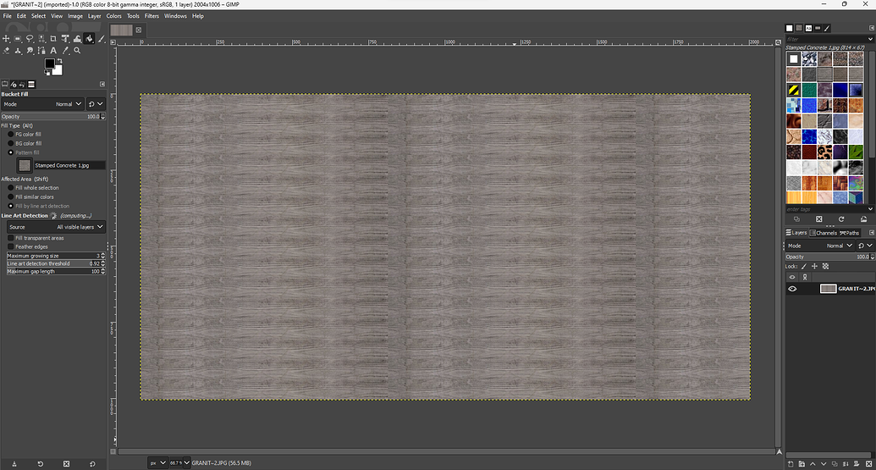
Task: Open layer Mode Normal dropdown
Action: [x=820, y=246]
